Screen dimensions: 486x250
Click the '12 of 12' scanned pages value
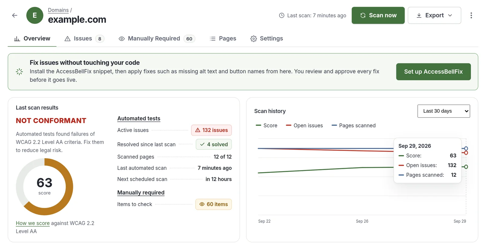pyautogui.click(x=223, y=157)
